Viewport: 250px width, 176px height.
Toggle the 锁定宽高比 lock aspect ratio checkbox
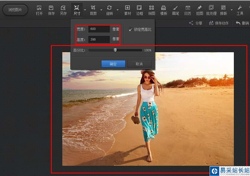coord(131,30)
